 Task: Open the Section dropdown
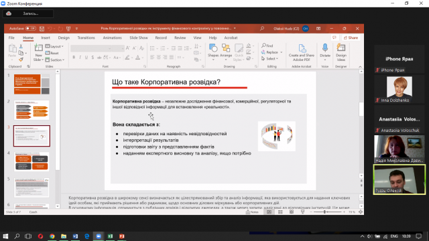55,60
